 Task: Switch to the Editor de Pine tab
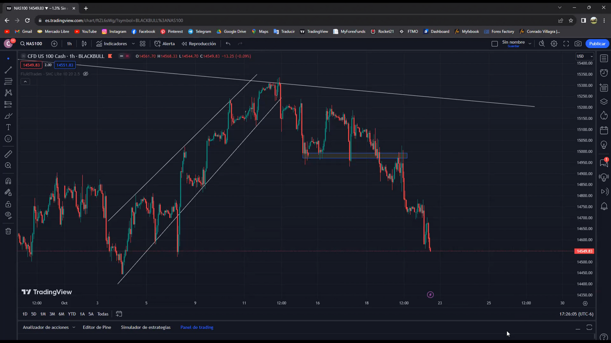click(x=97, y=327)
